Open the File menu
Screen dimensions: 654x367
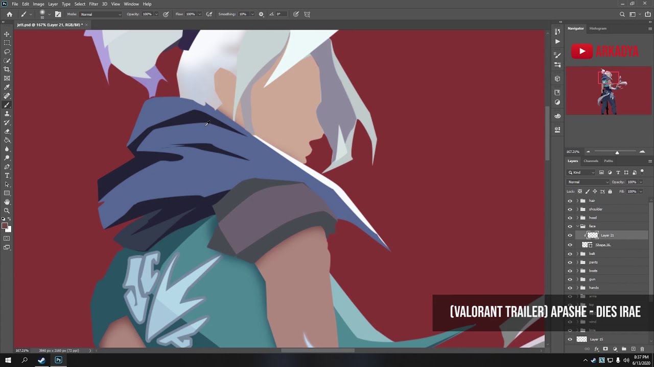tap(15, 4)
